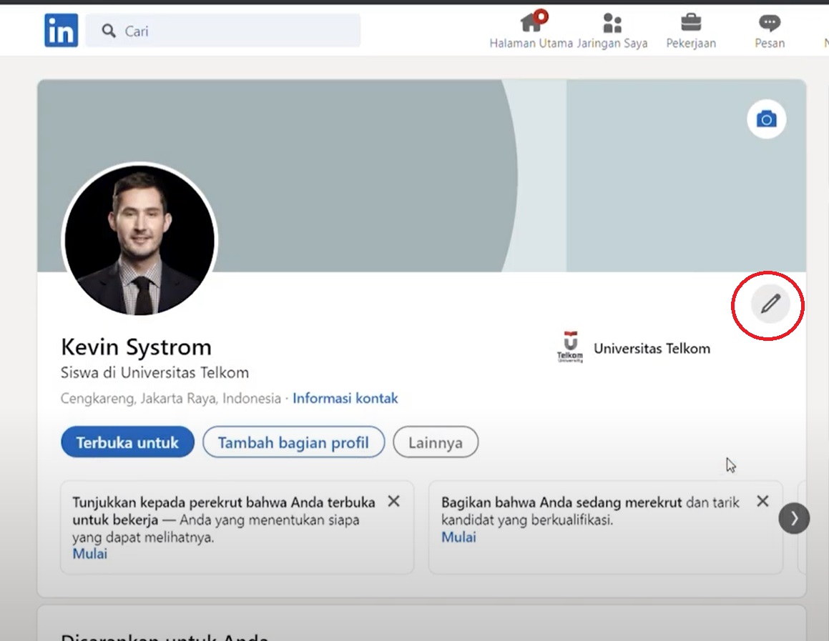Click the circular profile photo

point(139,239)
